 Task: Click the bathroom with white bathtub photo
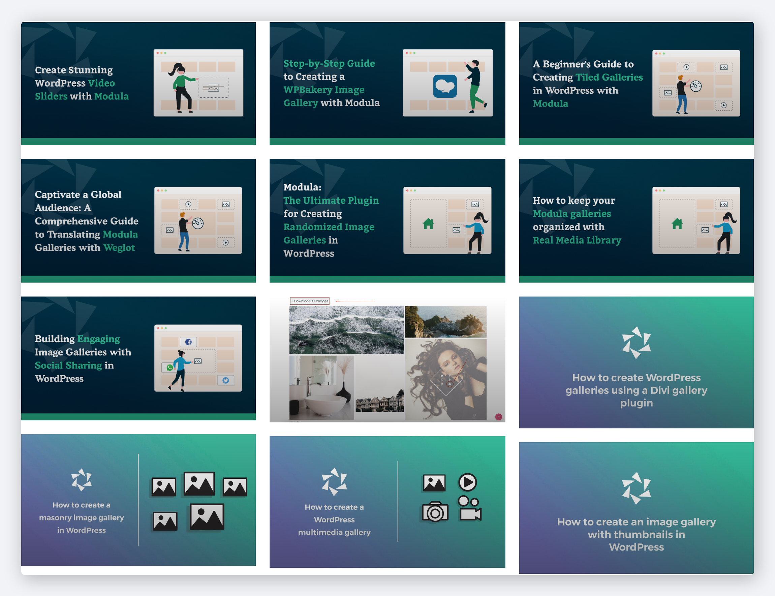321,388
